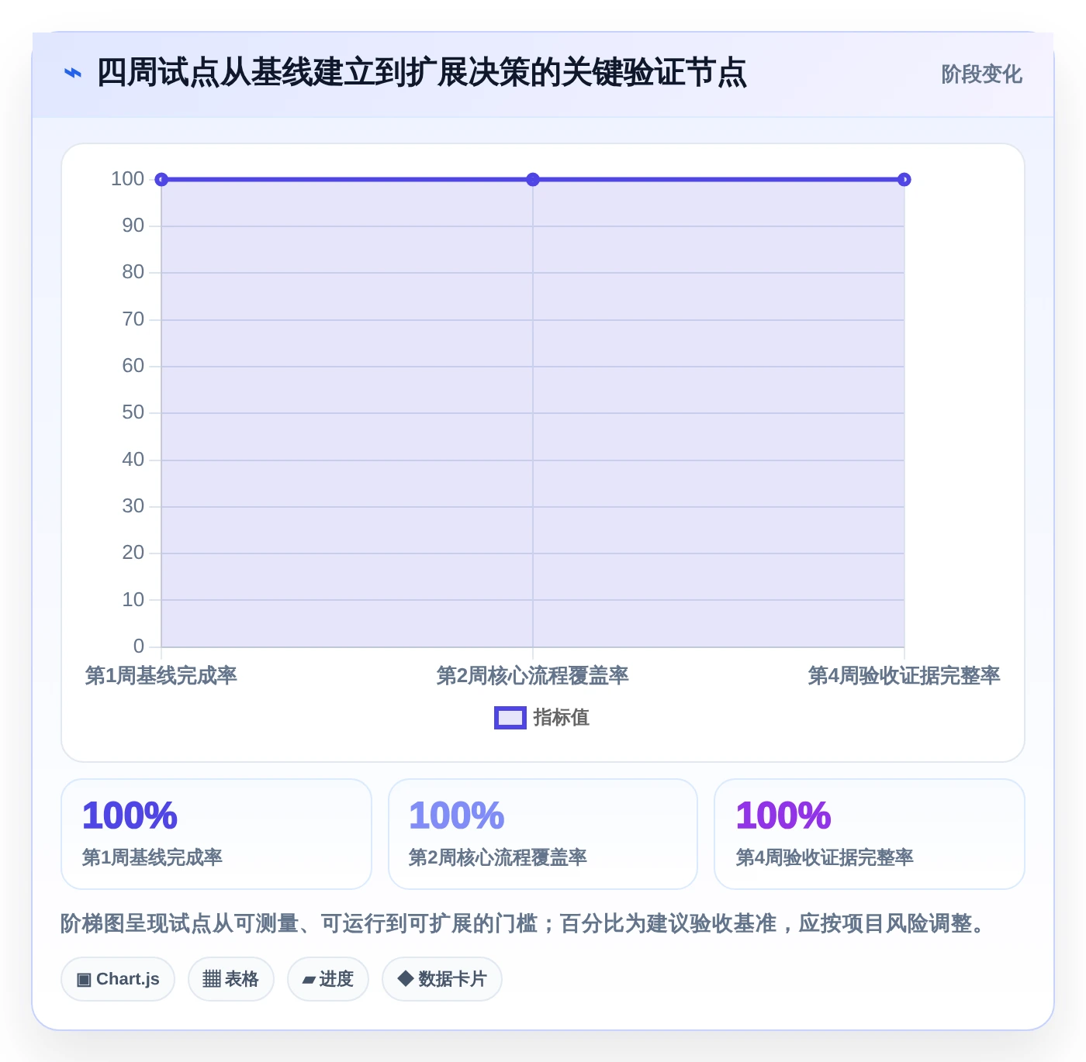Click the x-axis label 第2周核心流程覆盖率

tap(533, 676)
